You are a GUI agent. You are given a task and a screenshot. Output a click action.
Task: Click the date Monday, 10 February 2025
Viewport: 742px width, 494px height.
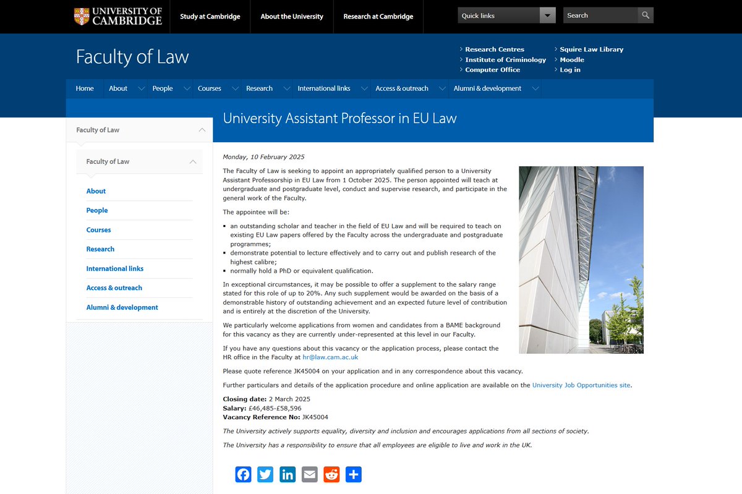pos(263,157)
